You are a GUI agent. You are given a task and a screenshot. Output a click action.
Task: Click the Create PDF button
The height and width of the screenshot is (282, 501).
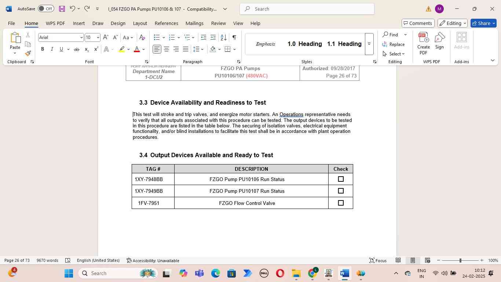point(424,43)
